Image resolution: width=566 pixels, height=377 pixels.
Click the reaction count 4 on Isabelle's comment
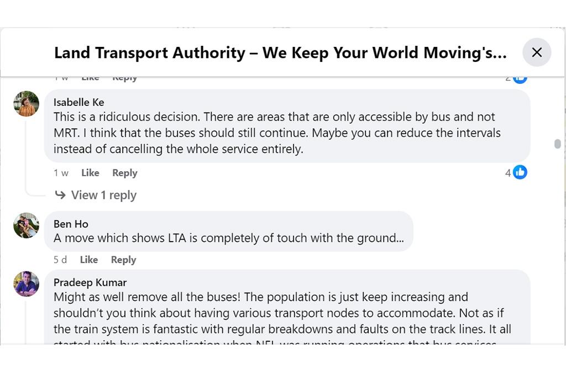(x=507, y=173)
